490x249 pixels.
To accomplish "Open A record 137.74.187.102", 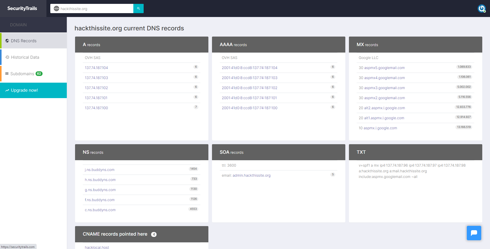I will click(96, 88).
